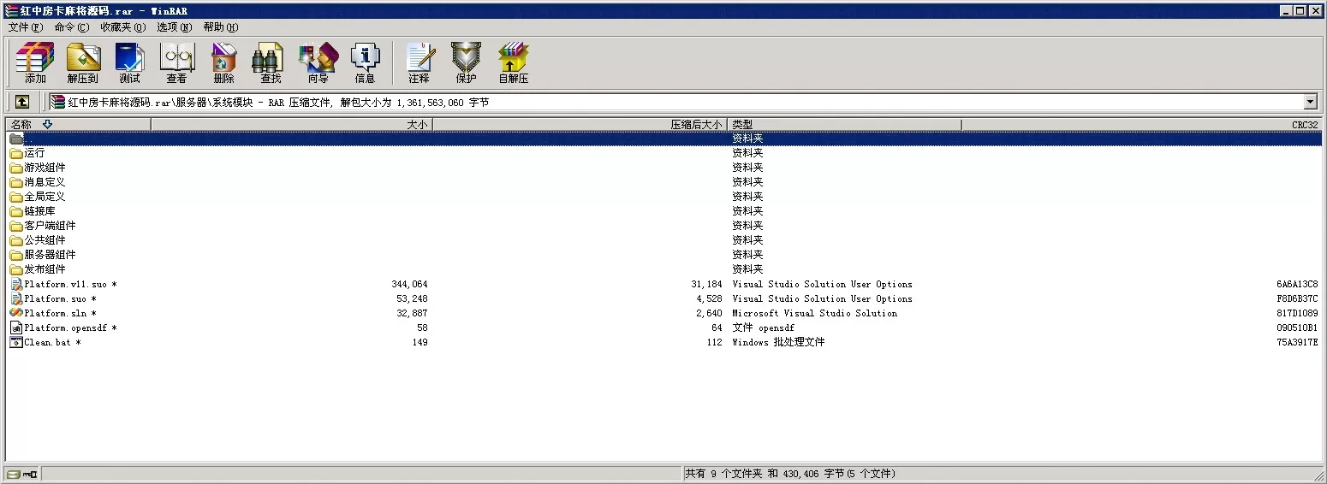This screenshot has width=1327, height=484.
Task: Click the parent directory ".." entry
Action: click(x=28, y=139)
